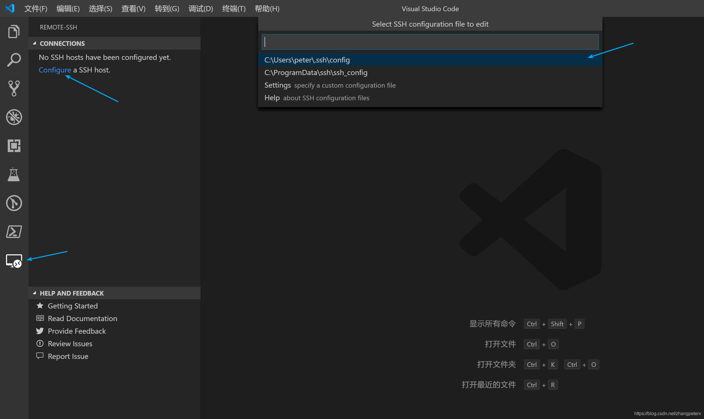Click the info icon beside Review Issues
The height and width of the screenshot is (419, 704).
[40, 343]
